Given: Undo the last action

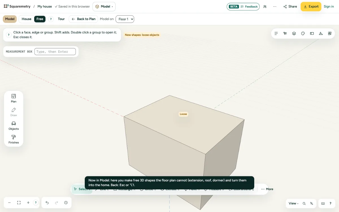Looking at the screenshot, I should tap(47, 203).
